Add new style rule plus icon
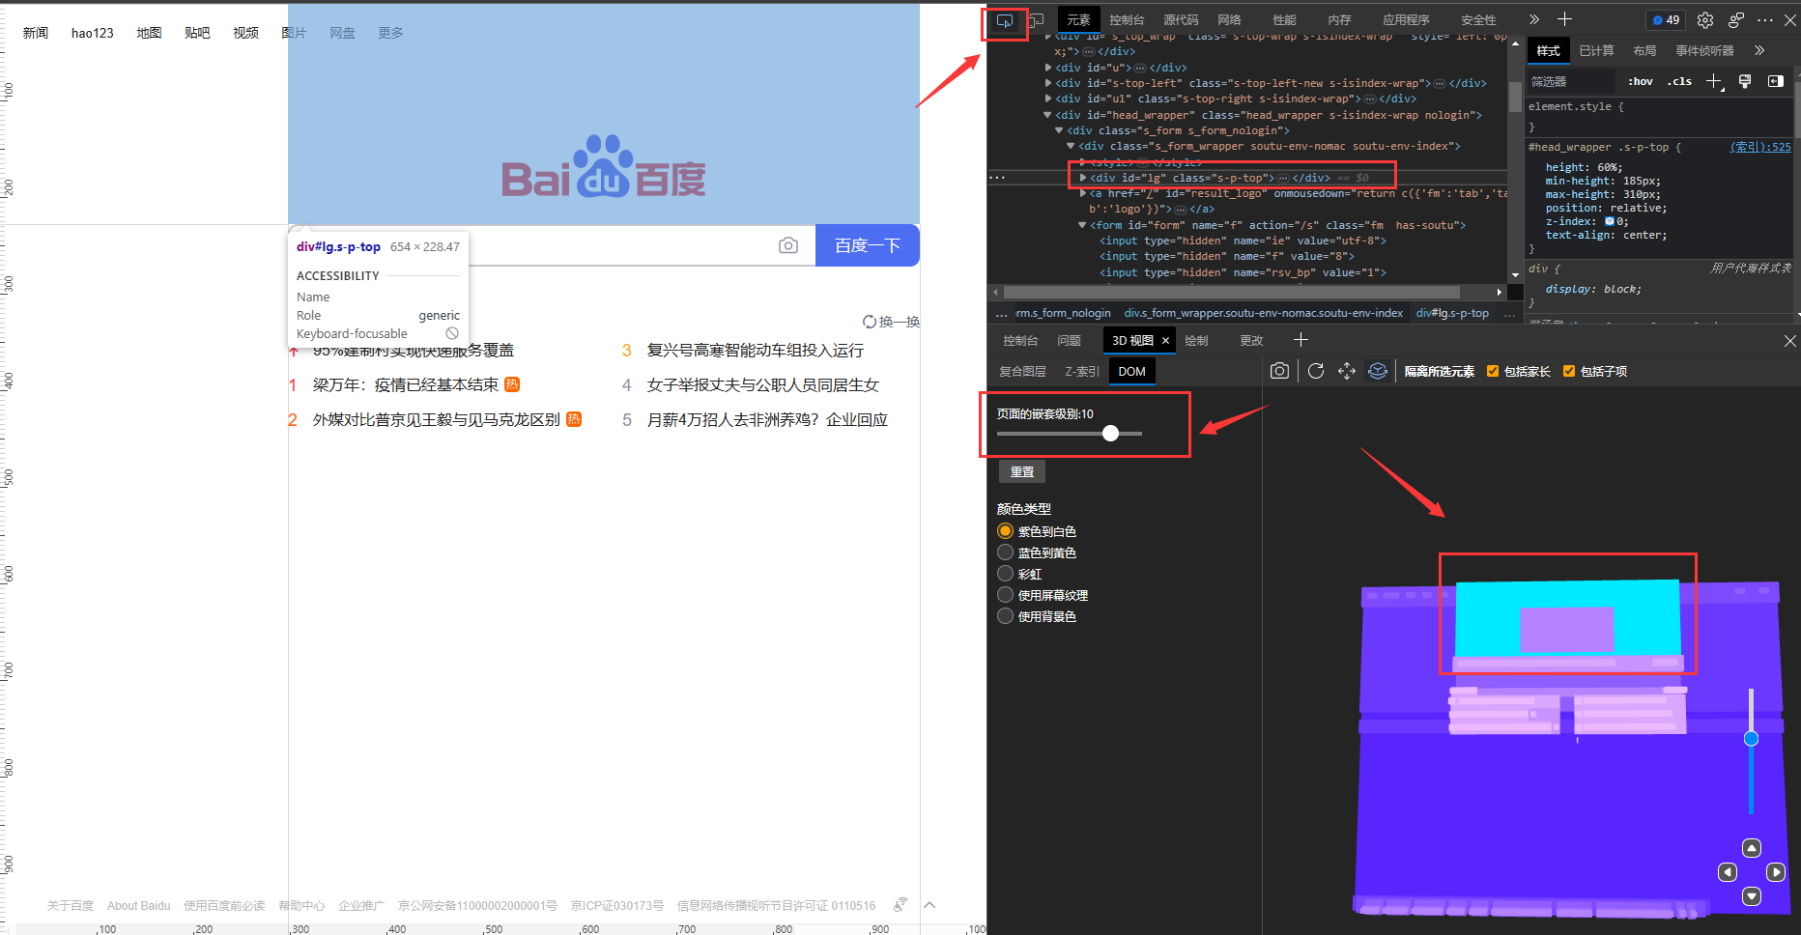This screenshot has height=935, width=1801. click(x=1714, y=81)
